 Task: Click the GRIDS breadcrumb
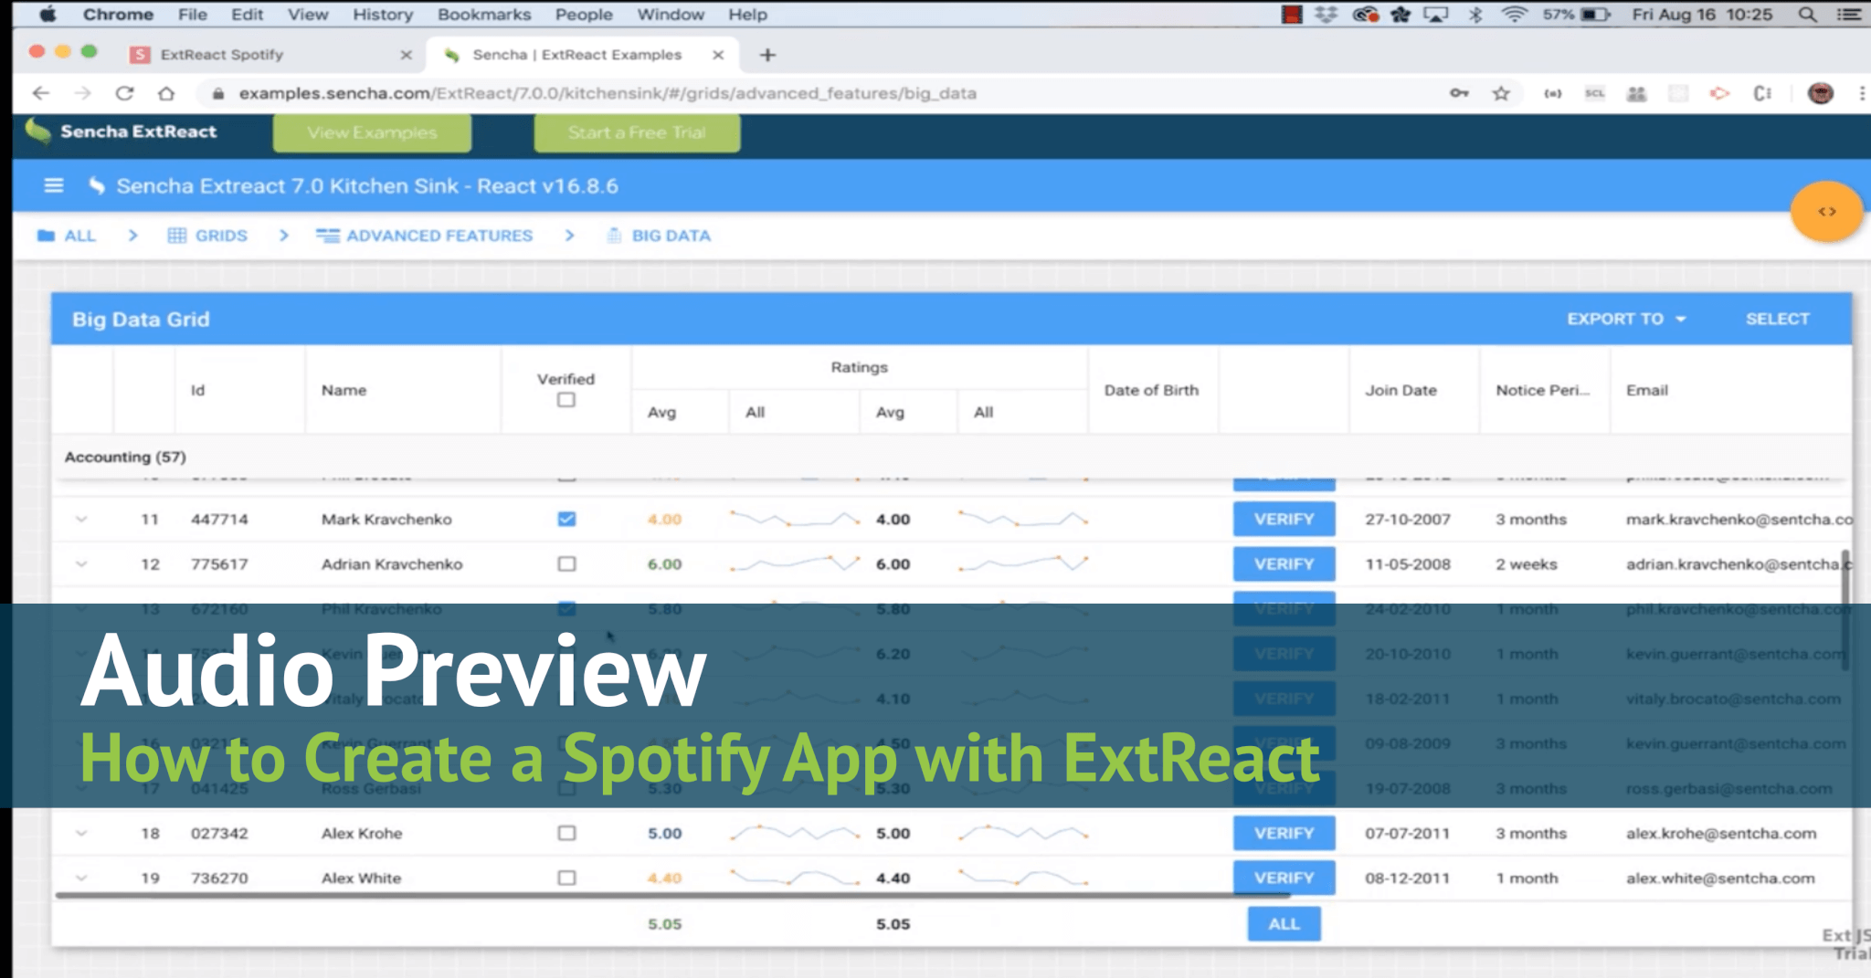[x=207, y=236]
